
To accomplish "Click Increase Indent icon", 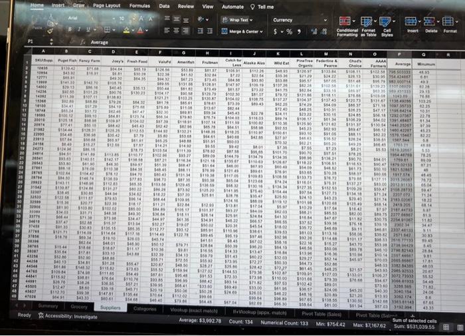I will click(x=210, y=31).
